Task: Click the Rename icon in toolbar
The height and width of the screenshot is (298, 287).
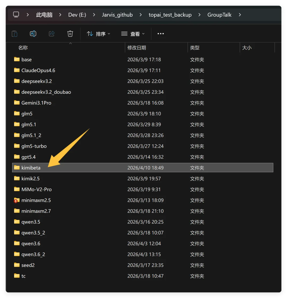Action: click(x=33, y=34)
